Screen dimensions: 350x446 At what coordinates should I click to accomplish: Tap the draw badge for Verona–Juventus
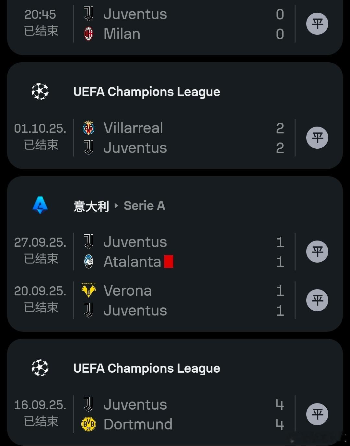pos(317,300)
